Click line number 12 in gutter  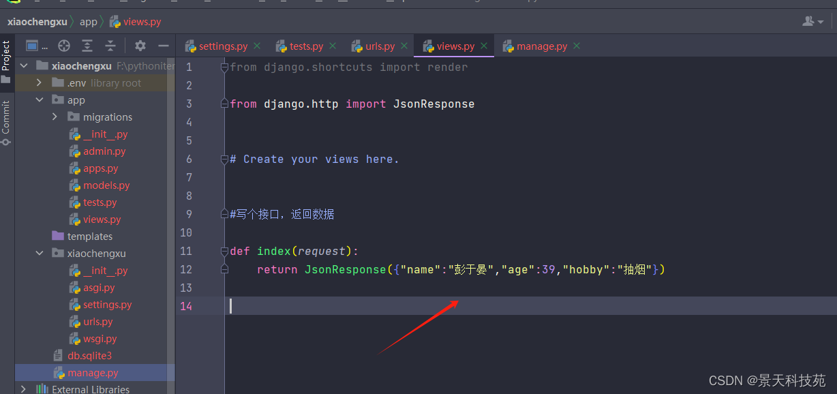coord(186,269)
